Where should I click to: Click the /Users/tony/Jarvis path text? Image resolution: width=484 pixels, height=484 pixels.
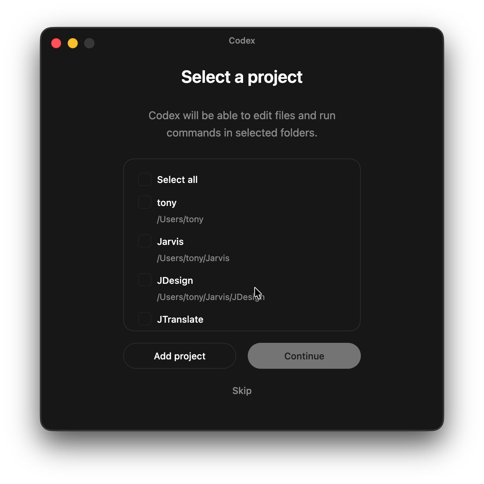click(193, 258)
